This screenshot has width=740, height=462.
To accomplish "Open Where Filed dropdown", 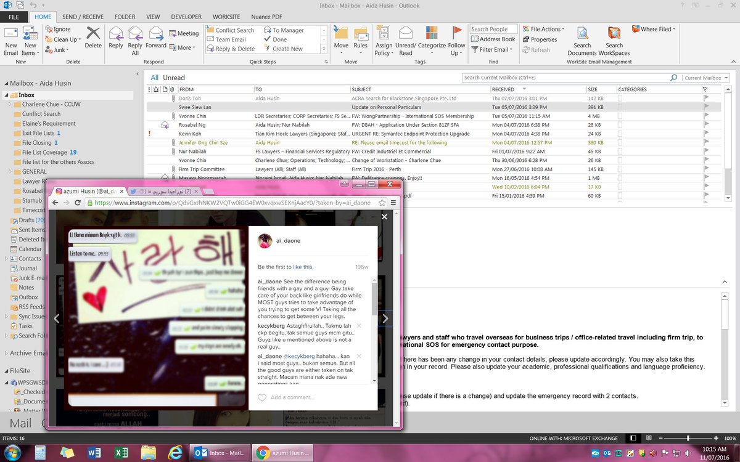I will click(x=654, y=29).
